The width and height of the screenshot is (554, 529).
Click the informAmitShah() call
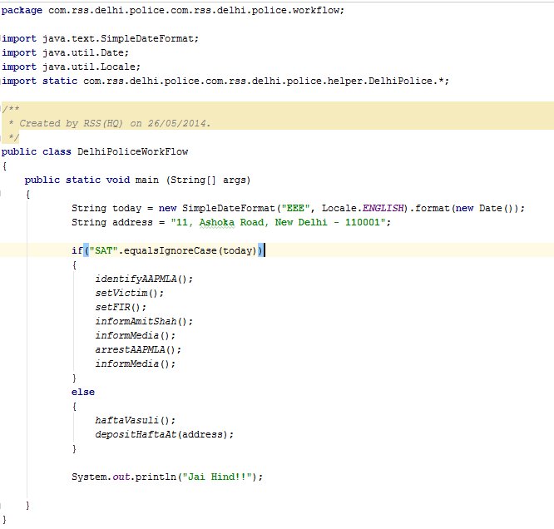[144, 321]
